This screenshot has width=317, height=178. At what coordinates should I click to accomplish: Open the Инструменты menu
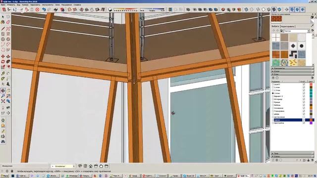click(48, 4)
